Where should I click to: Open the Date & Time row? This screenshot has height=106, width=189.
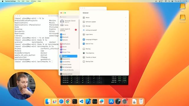(104, 44)
